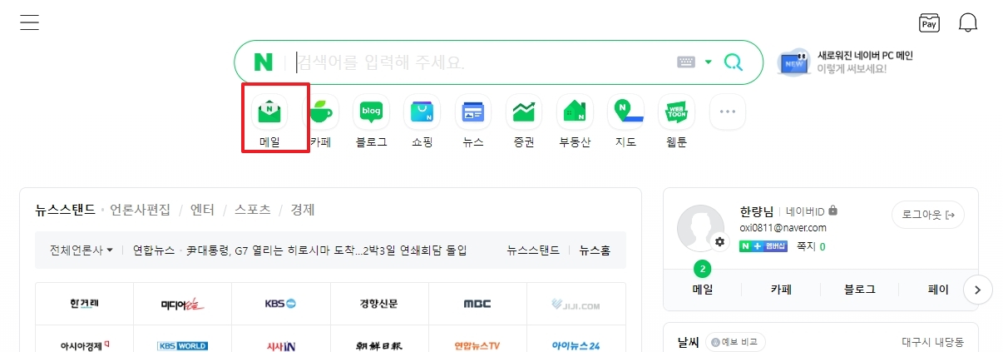This screenshot has height=352, width=1003.
Task: Click the oxi0811@naver.com email address
Action: (x=783, y=227)
